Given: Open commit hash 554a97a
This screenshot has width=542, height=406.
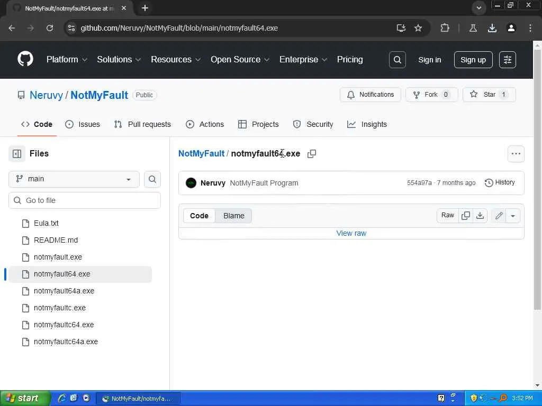Looking at the screenshot, I should (419, 183).
